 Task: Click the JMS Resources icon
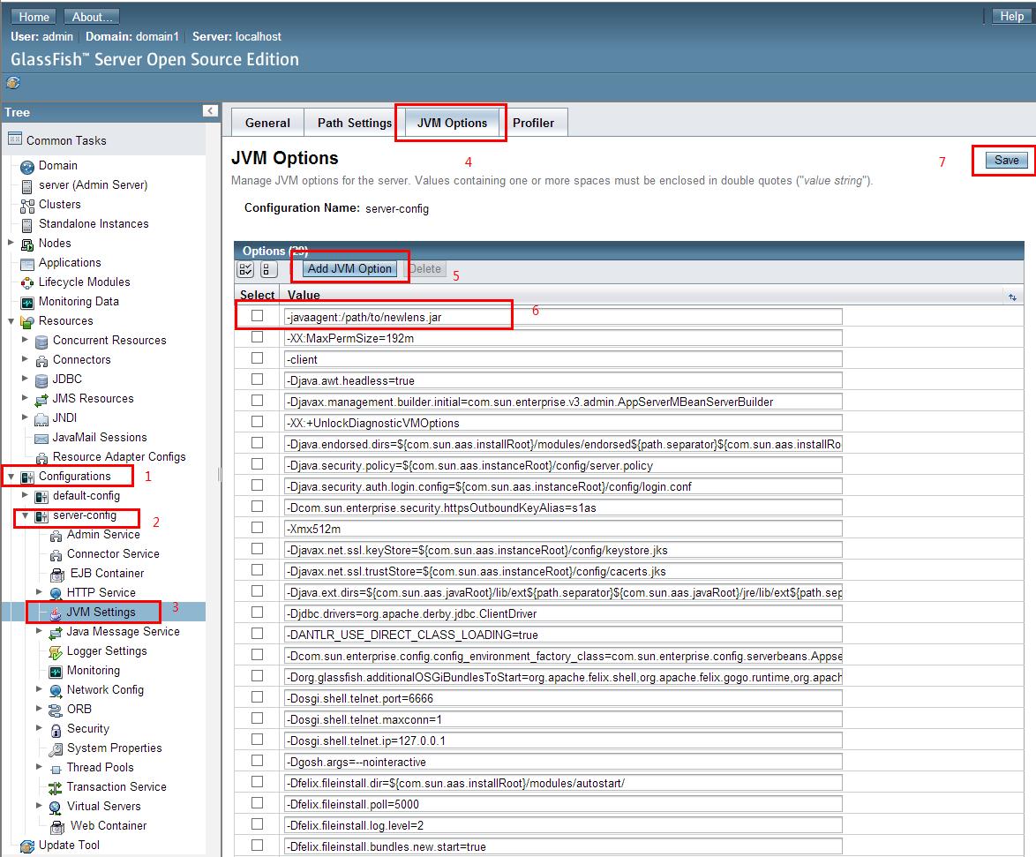[41, 400]
